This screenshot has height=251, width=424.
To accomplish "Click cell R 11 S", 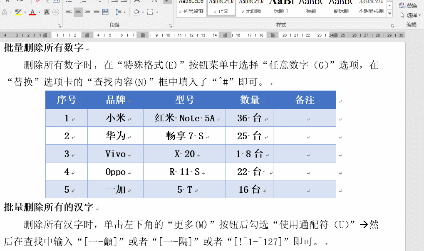I will (185, 172).
